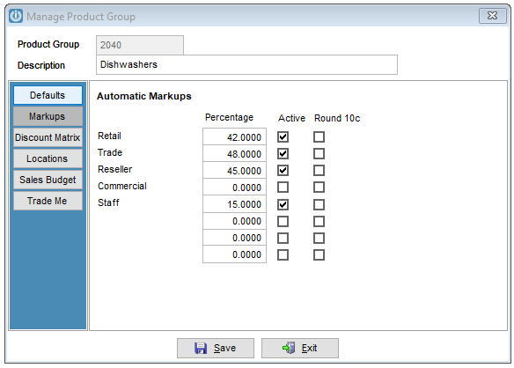Enable Round 10c for Commercial
514x368 pixels.
319,188
